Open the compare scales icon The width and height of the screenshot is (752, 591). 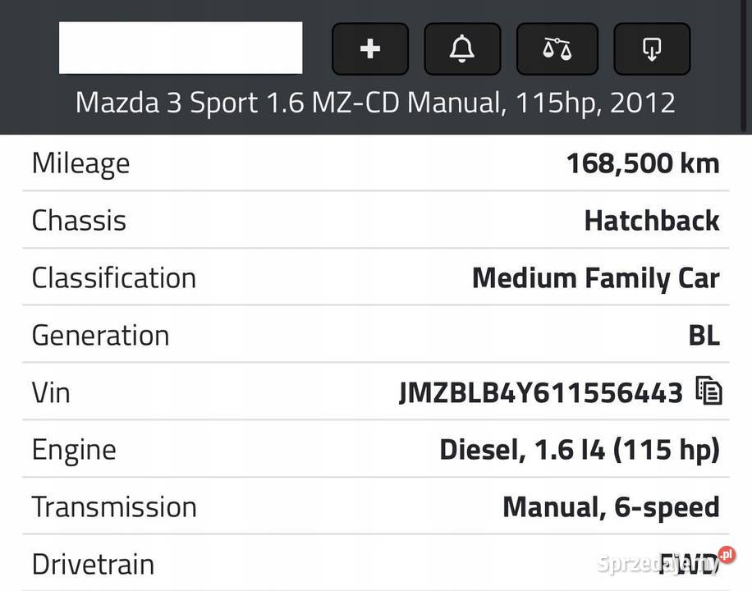(557, 48)
